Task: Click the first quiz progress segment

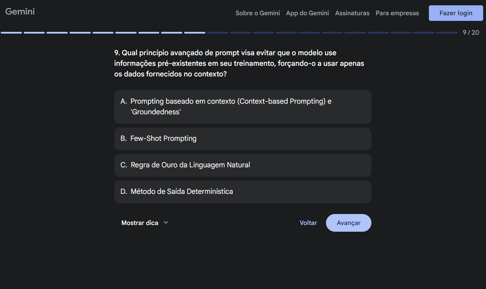Action: 11,33
